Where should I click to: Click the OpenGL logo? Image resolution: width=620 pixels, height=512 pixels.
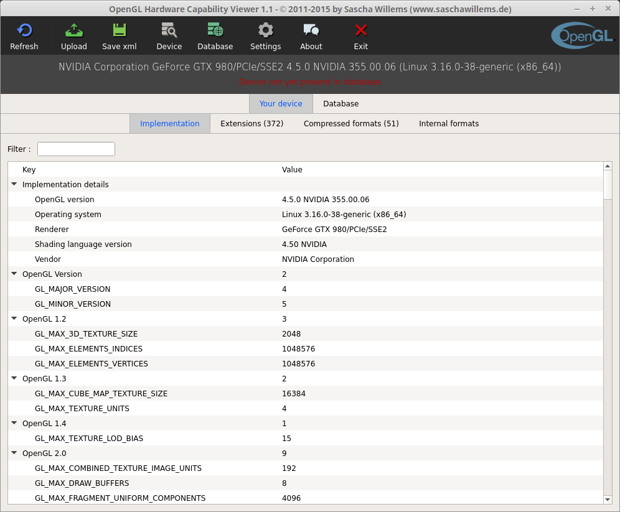[x=582, y=35]
